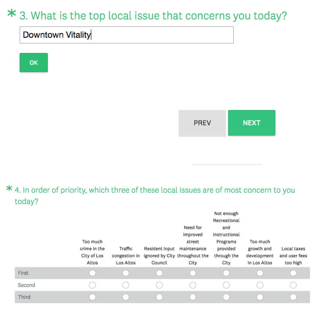Go to the next page with NEXT
This screenshot has width=322, height=323.
(x=251, y=123)
